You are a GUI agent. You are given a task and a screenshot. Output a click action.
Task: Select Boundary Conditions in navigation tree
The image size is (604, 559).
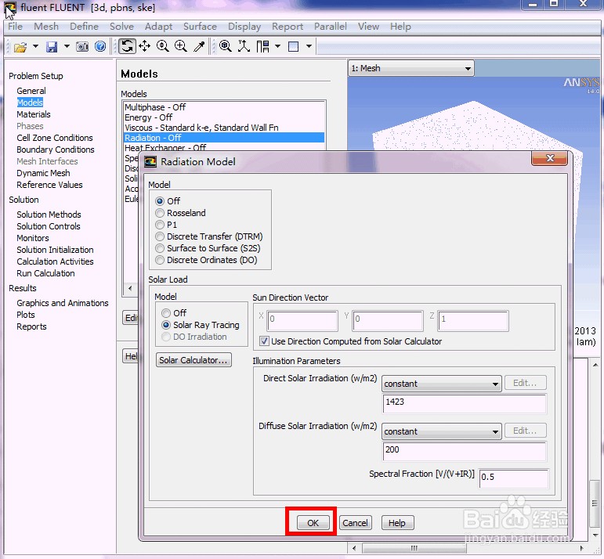coord(56,150)
